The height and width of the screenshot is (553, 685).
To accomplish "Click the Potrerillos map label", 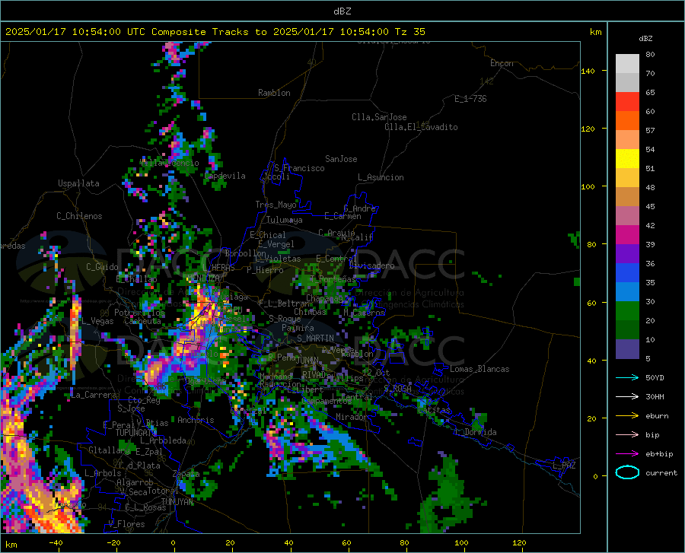I will [x=140, y=313].
